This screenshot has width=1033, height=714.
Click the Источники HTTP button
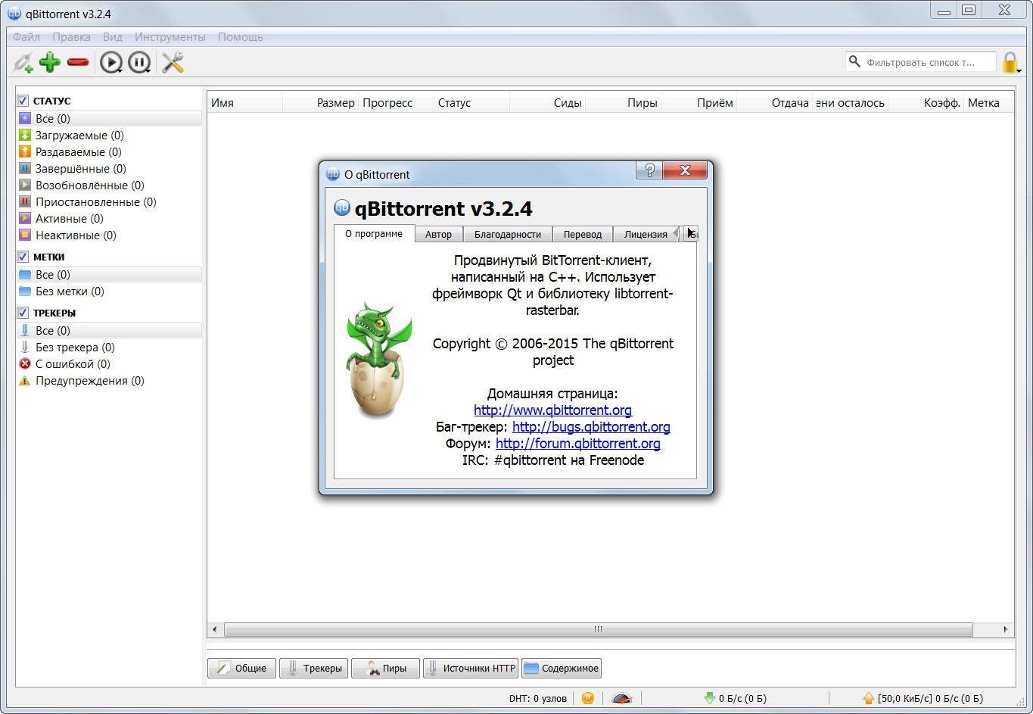(x=471, y=668)
